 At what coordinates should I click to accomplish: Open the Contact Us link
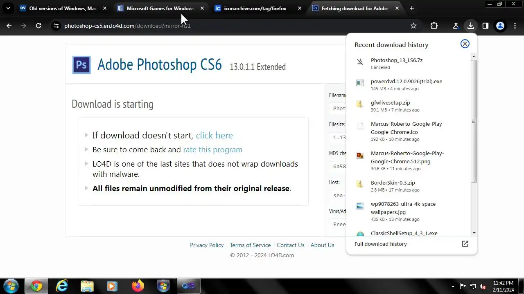(291, 245)
